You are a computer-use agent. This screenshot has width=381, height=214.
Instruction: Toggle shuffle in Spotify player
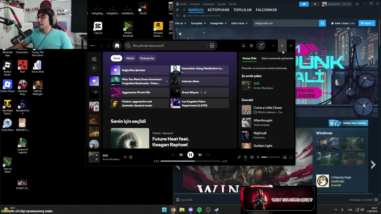point(173,155)
